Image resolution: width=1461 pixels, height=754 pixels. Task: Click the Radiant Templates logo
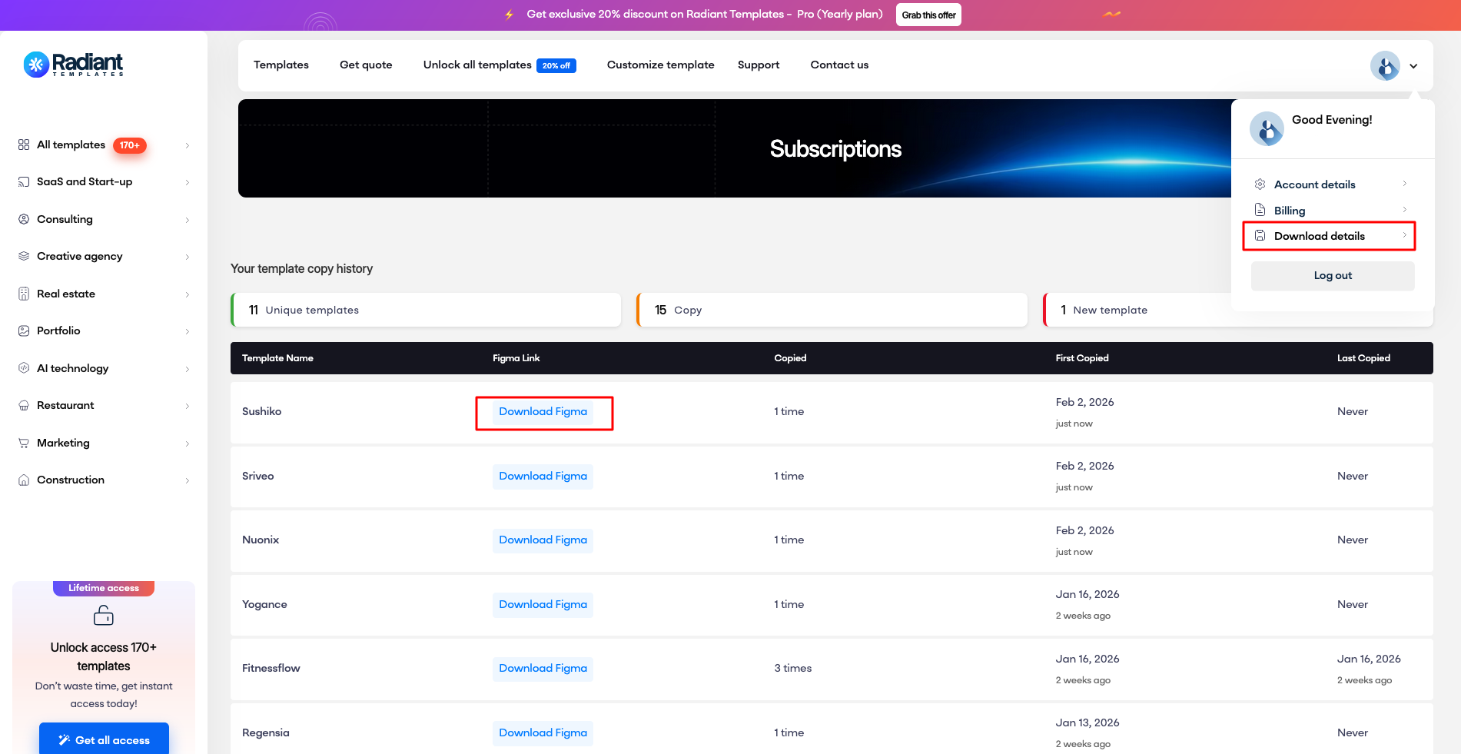coord(74,65)
